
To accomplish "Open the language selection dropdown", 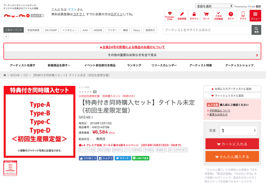I will [x=214, y=6].
